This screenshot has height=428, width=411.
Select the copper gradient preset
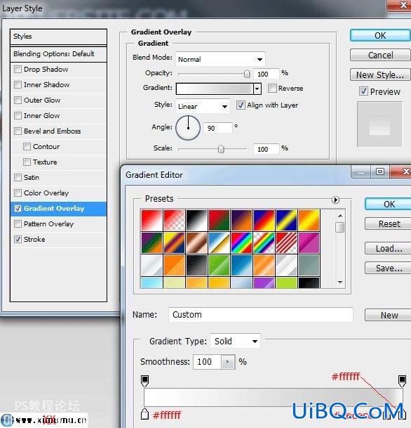(197, 242)
